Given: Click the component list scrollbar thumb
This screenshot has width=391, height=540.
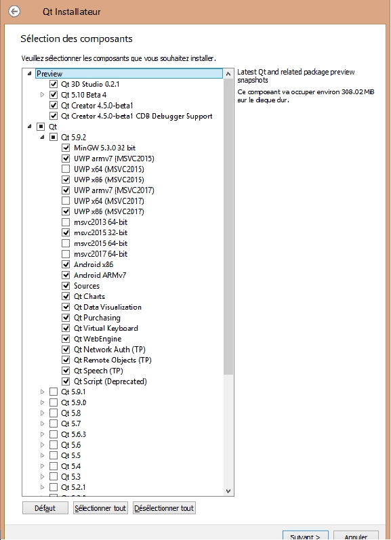Looking at the screenshot, I should (228, 226).
